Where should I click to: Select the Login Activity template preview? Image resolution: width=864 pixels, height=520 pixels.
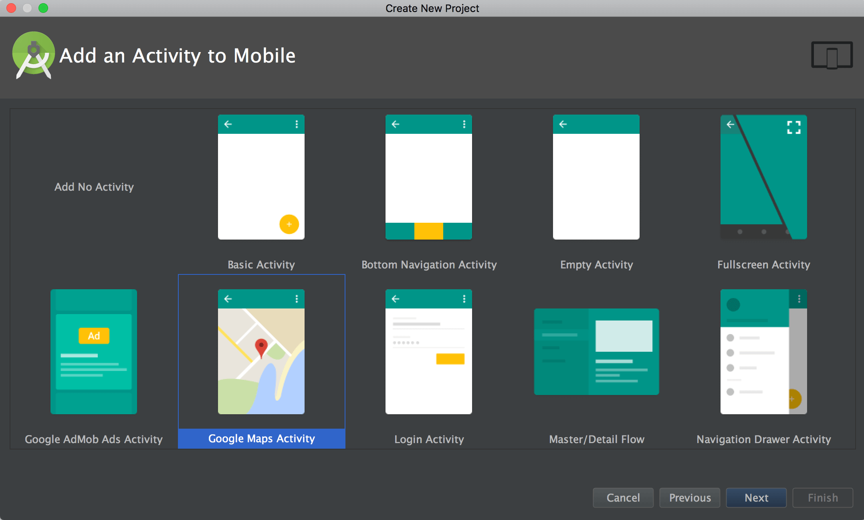428,351
